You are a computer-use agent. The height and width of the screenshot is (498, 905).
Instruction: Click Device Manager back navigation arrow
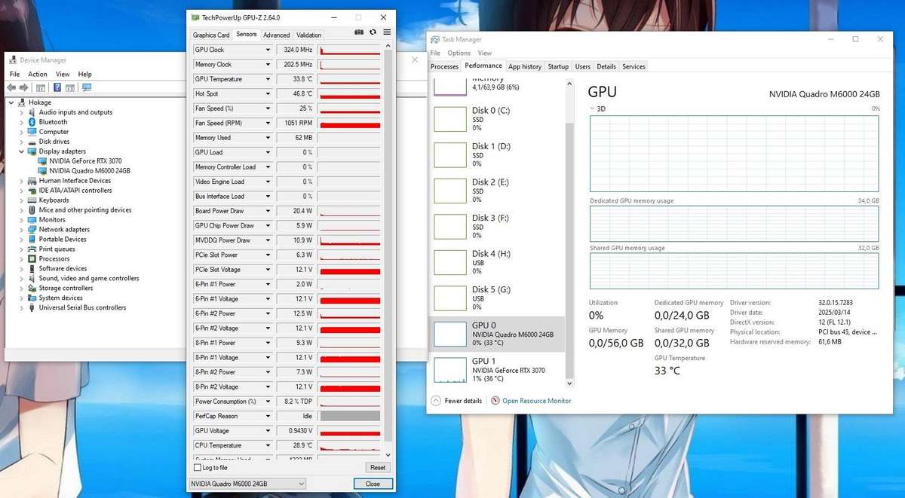pos(11,87)
